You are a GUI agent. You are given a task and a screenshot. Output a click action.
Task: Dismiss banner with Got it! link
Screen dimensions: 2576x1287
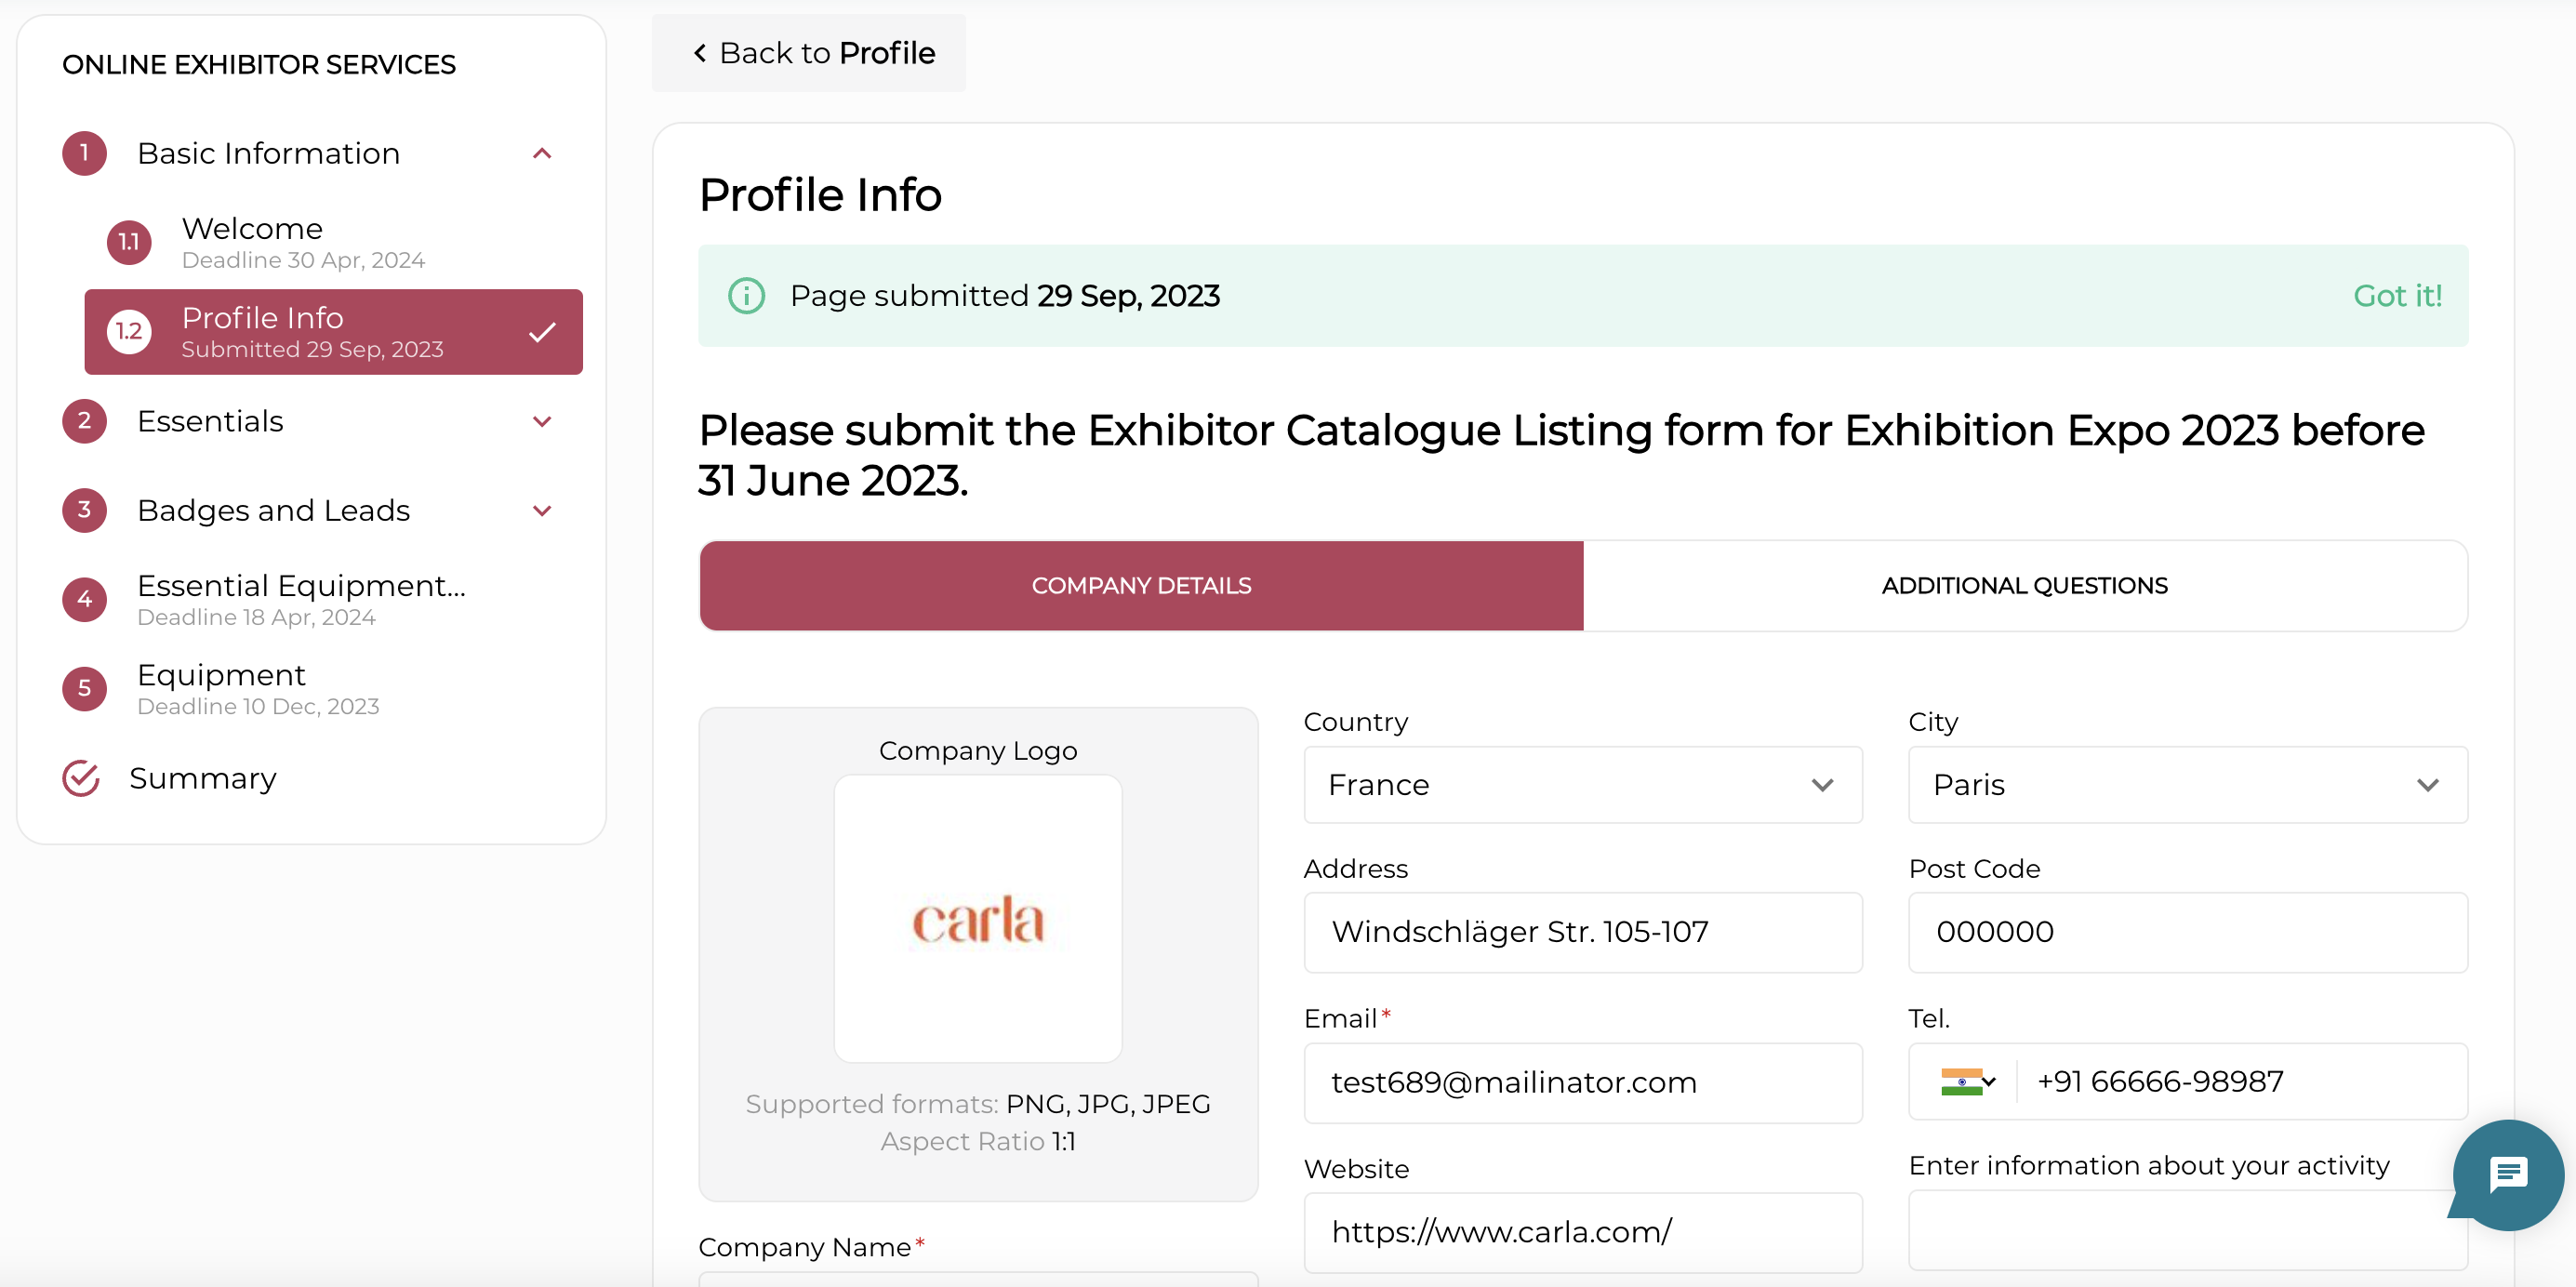[x=2397, y=296]
